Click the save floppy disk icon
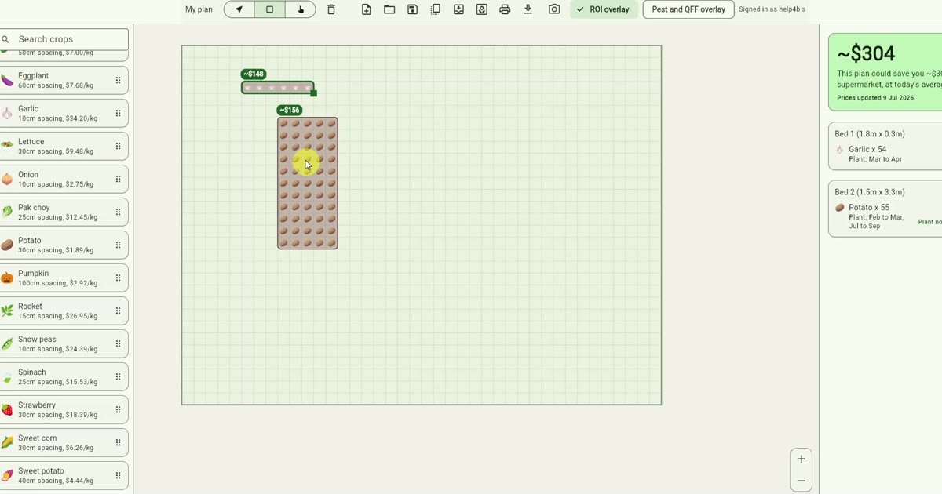The height and width of the screenshot is (494, 942). pos(412,9)
